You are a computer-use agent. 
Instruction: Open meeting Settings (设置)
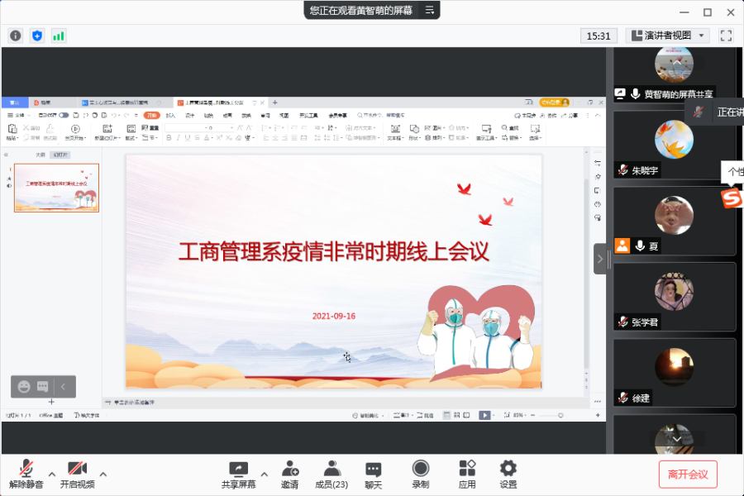(x=508, y=475)
